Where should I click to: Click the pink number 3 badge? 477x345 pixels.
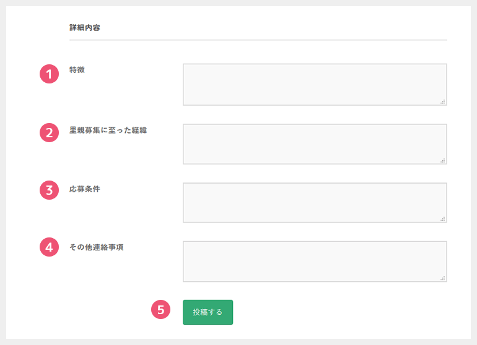click(x=49, y=190)
